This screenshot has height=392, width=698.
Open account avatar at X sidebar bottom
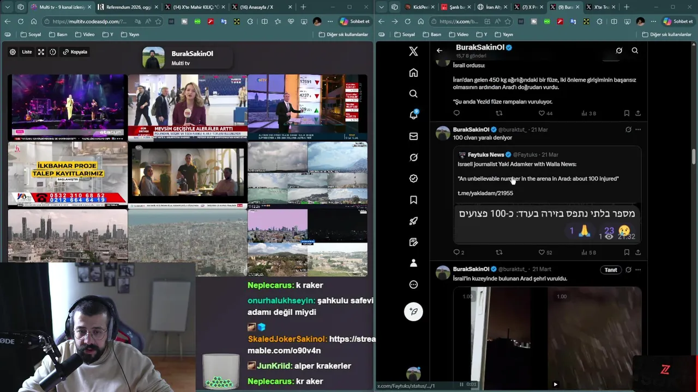point(413,373)
